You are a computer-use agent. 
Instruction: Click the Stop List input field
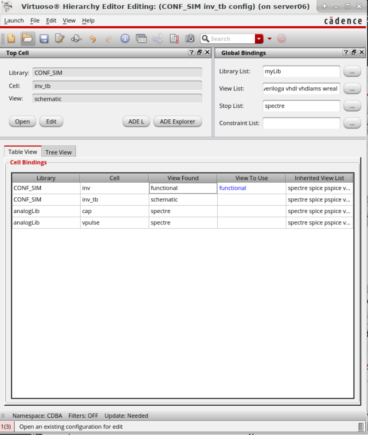301,106
